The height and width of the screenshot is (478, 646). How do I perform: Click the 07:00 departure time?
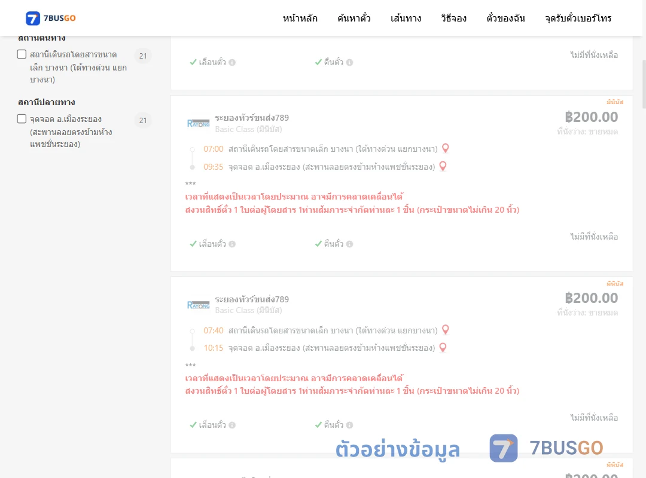click(214, 149)
